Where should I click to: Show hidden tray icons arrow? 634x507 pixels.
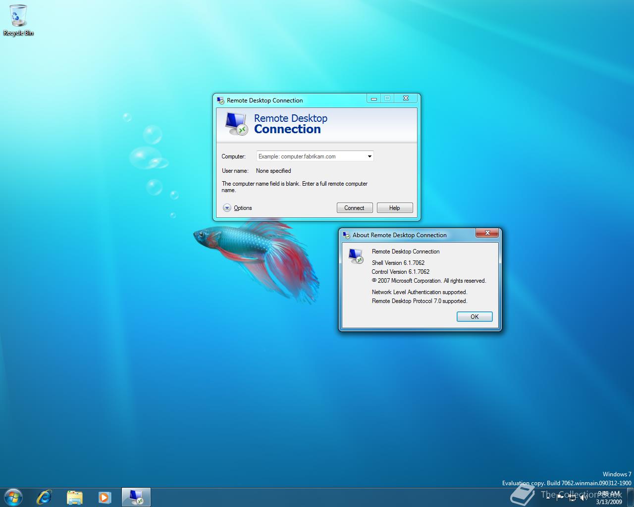[x=548, y=497]
